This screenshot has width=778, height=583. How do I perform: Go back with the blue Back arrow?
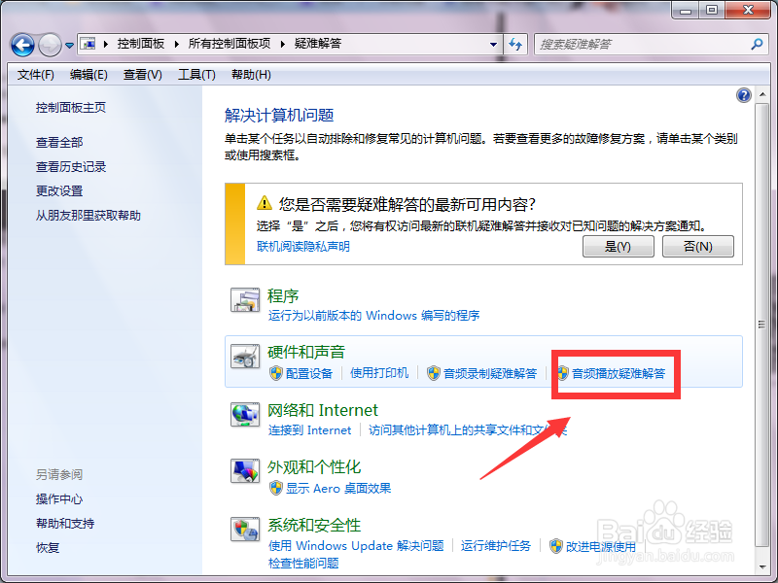pos(22,45)
